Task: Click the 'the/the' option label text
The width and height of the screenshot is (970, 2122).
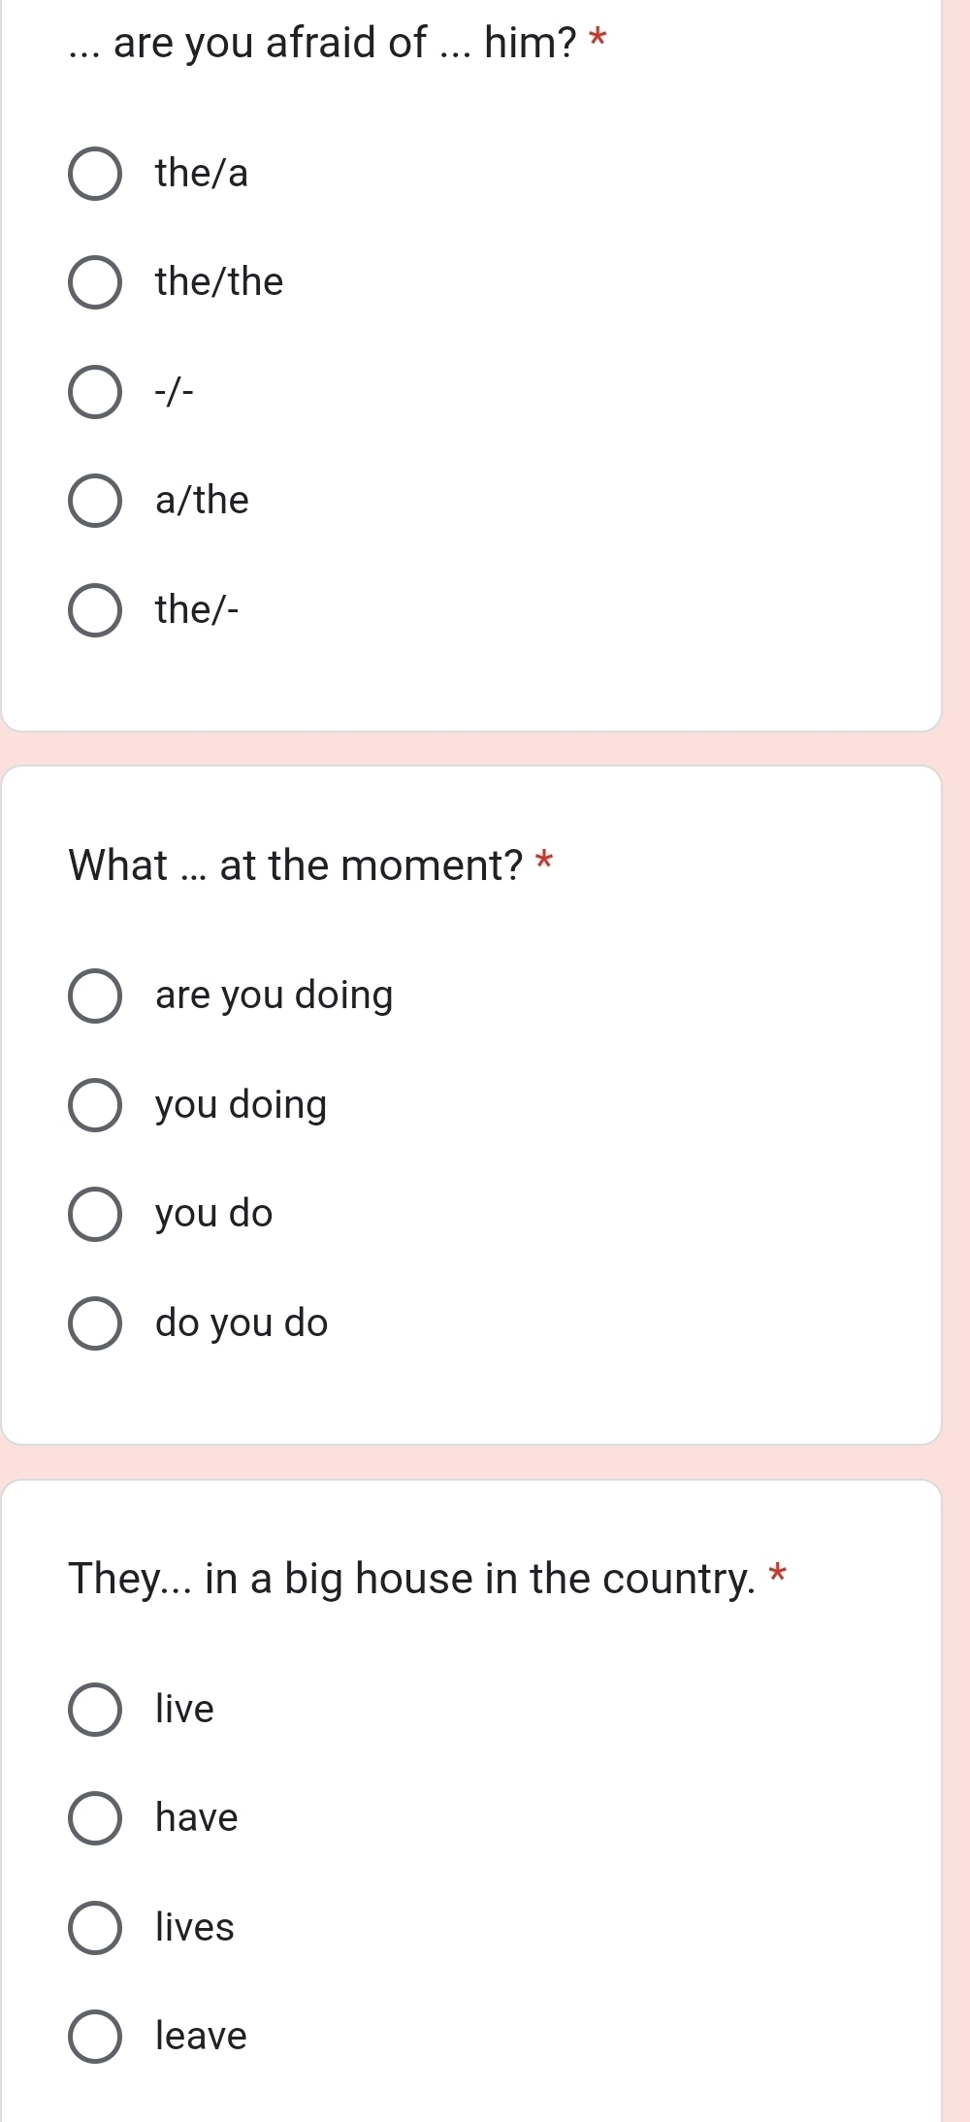Action: pyautogui.click(x=219, y=282)
